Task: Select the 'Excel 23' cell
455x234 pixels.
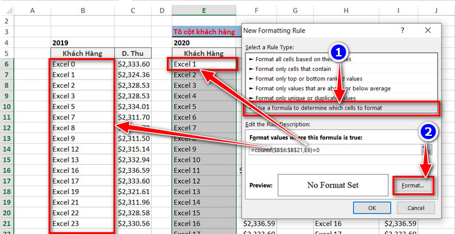Action: pos(83,224)
